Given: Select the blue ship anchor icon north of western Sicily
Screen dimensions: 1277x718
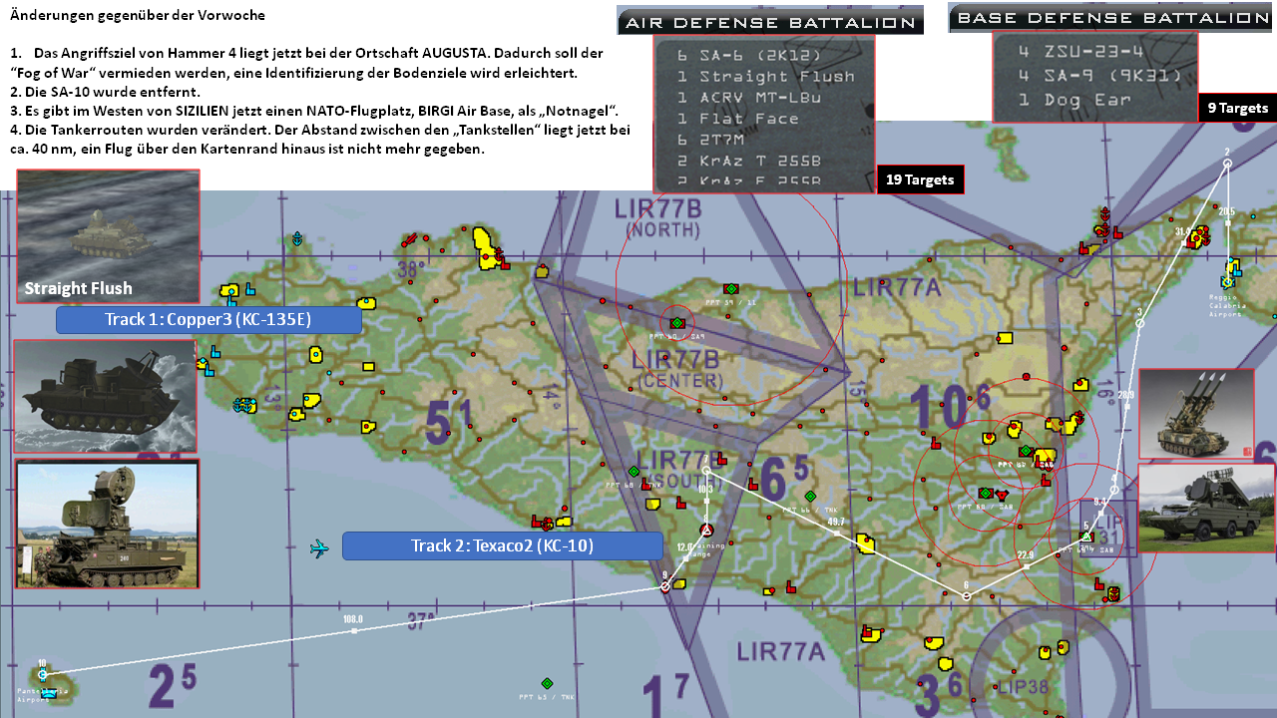Looking at the screenshot, I should coord(296,239).
